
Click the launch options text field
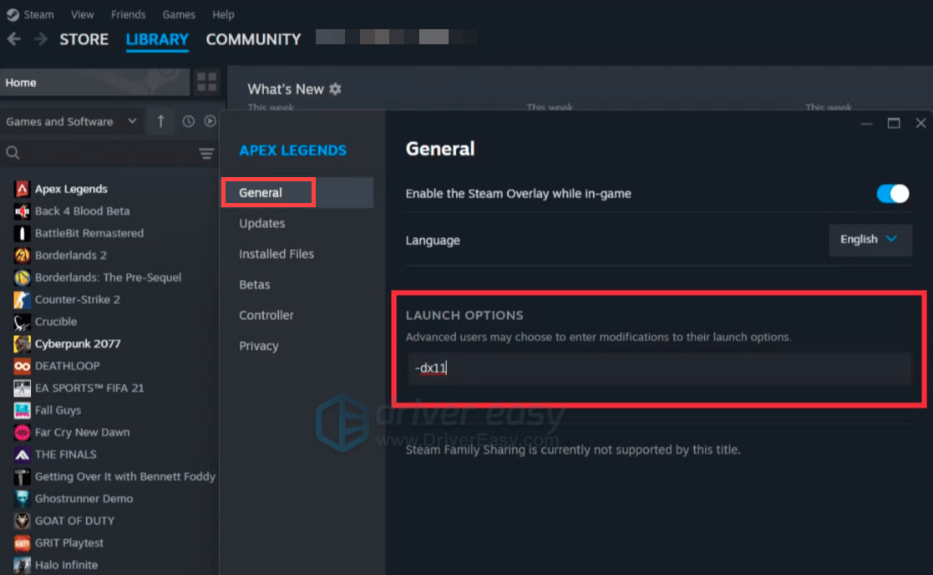coord(659,368)
